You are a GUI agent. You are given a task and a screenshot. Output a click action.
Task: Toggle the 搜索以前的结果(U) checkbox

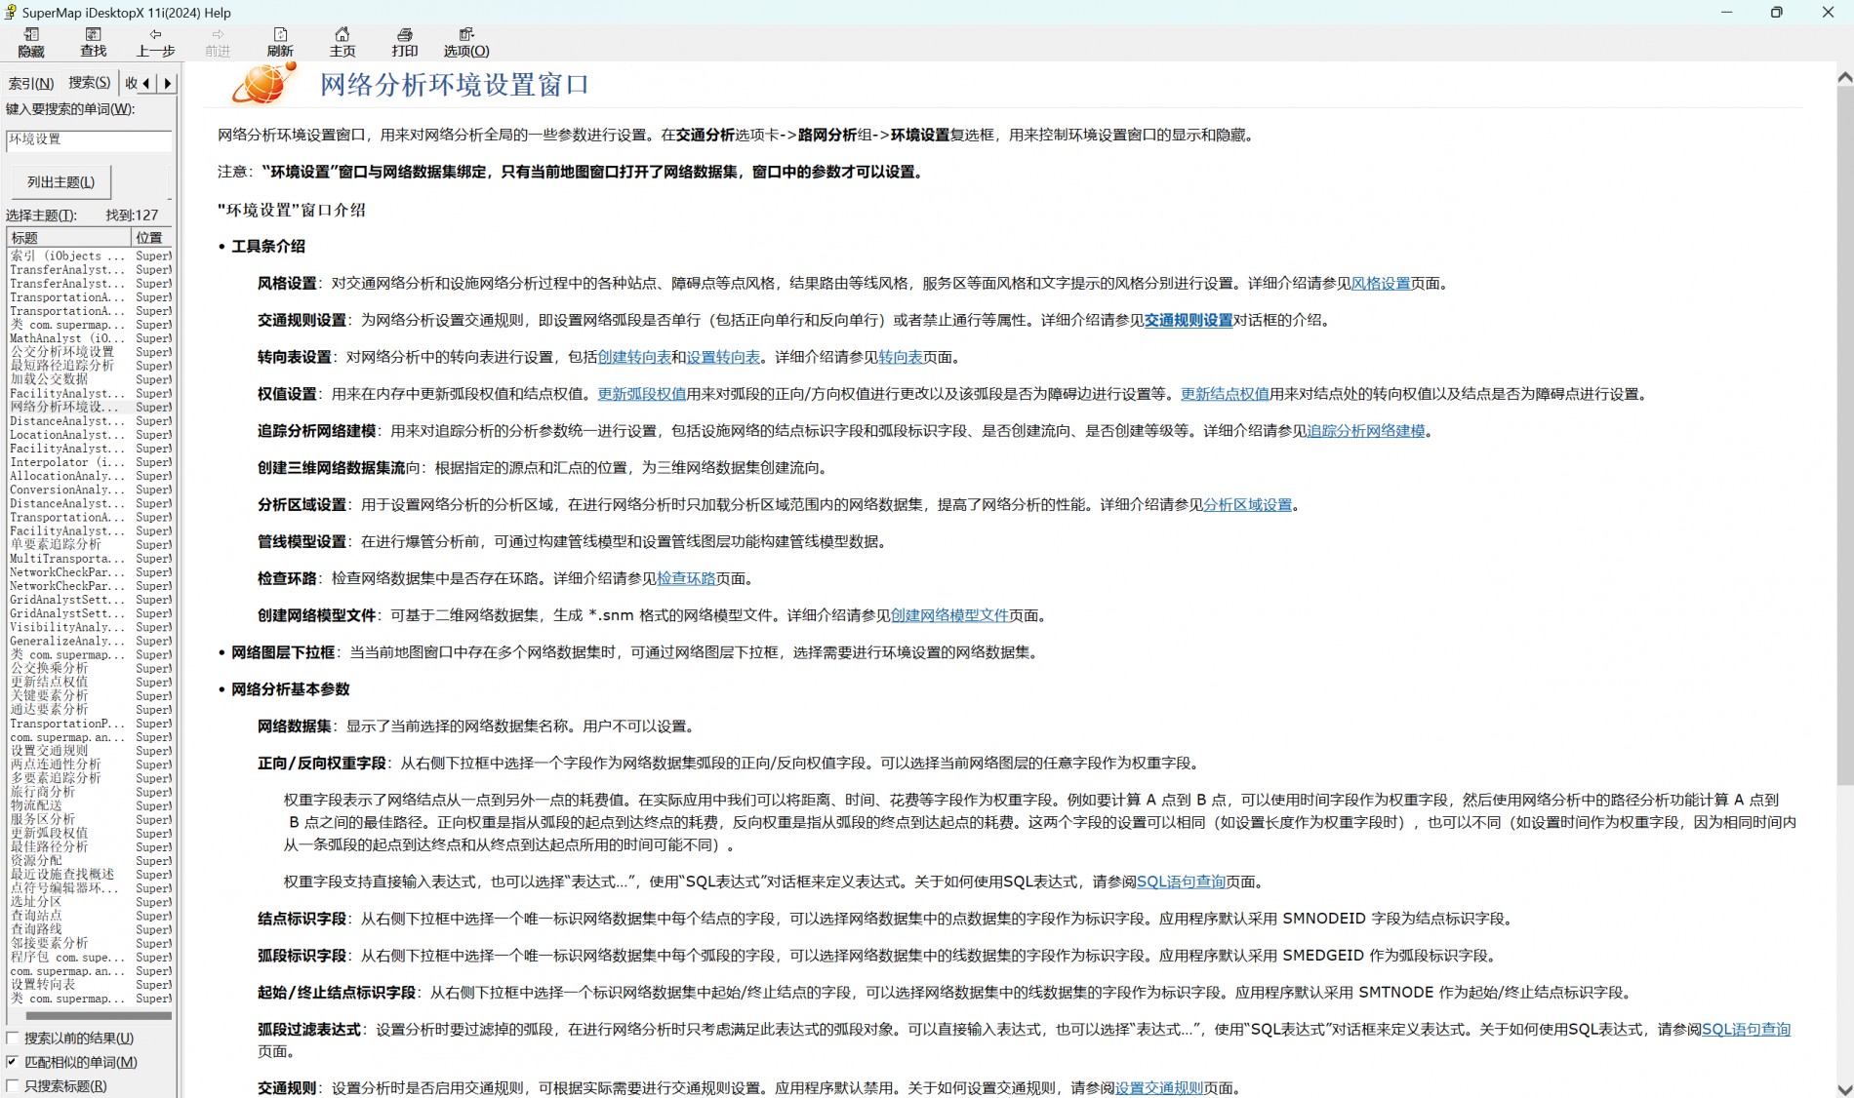(13, 1038)
